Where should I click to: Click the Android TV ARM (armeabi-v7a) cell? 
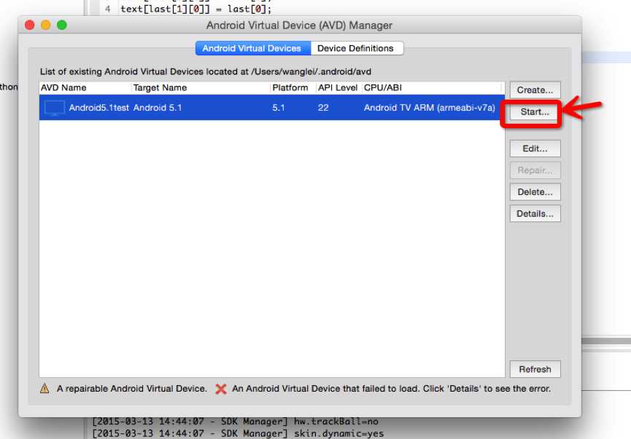click(430, 108)
